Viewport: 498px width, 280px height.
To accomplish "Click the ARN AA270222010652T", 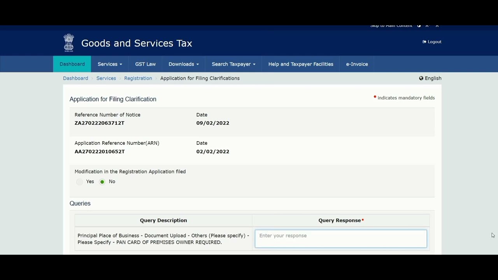I will tap(100, 151).
